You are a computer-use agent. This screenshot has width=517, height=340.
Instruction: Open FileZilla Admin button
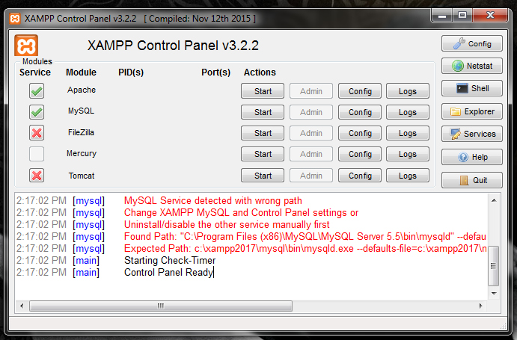(311, 133)
